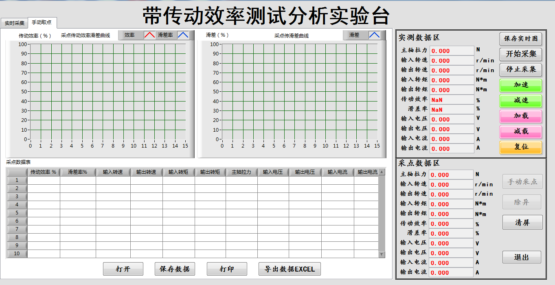Clear the screen with 清屏 button
Viewport: 555px width, 285px height.
click(522, 223)
